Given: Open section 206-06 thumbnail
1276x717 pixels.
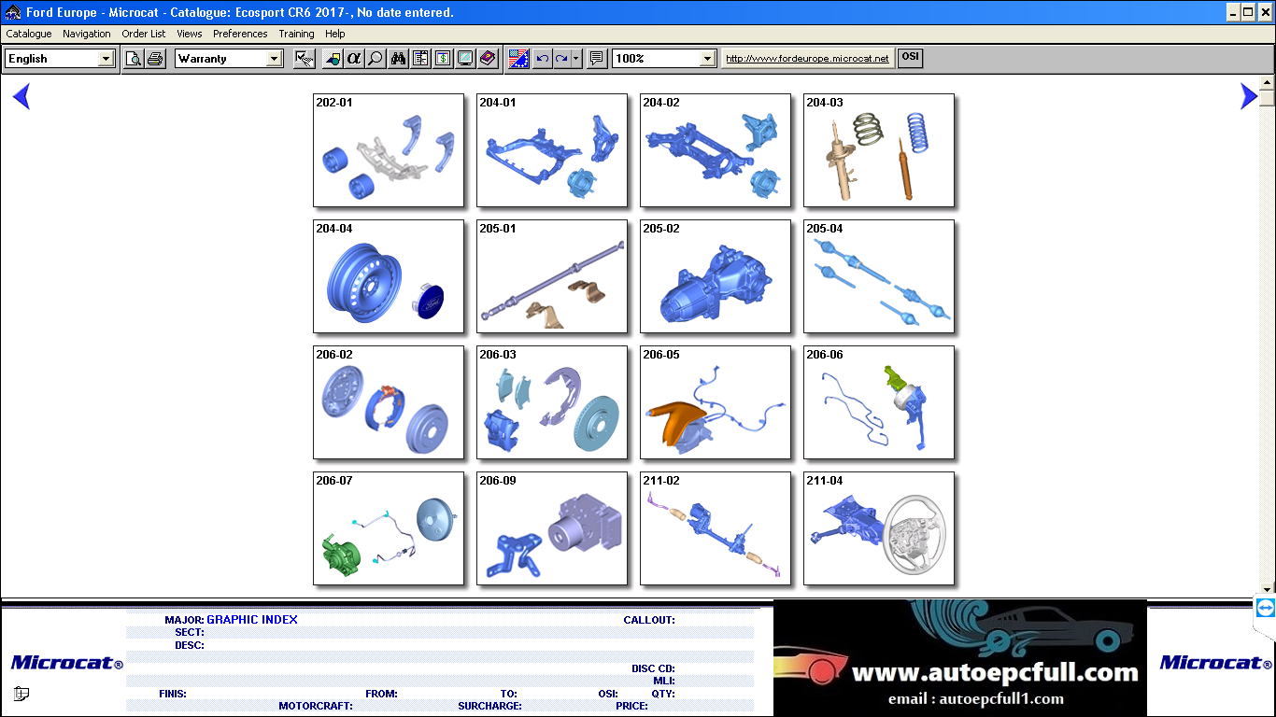Looking at the screenshot, I should 879,402.
